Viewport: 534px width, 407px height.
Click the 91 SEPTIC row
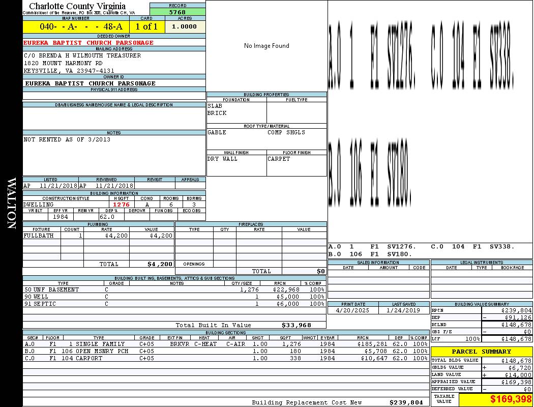tap(174, 304)
